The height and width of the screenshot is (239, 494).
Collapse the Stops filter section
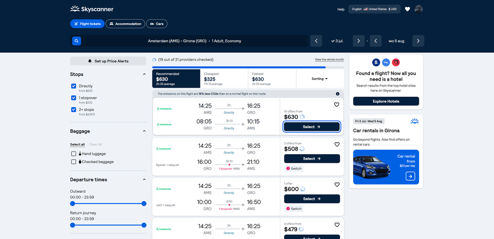(x=144, y=74)
